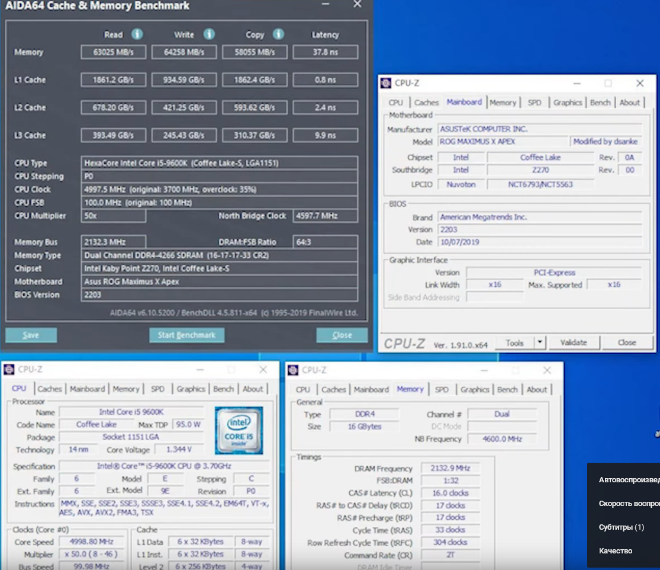The width and height of the screenshot is (660, 570).
Task: Click Close button in AIDA64 benchmark window
Action: point(342,335)
